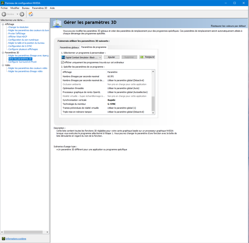Select Changer la résolution
Viewport: 249px width, 243px height.
point(19,27)
